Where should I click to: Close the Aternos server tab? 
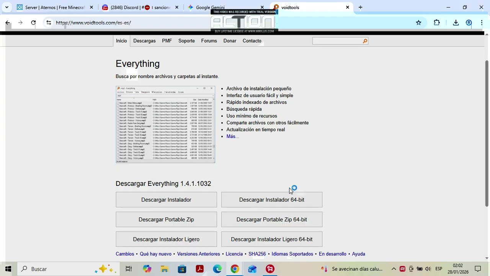91,7
